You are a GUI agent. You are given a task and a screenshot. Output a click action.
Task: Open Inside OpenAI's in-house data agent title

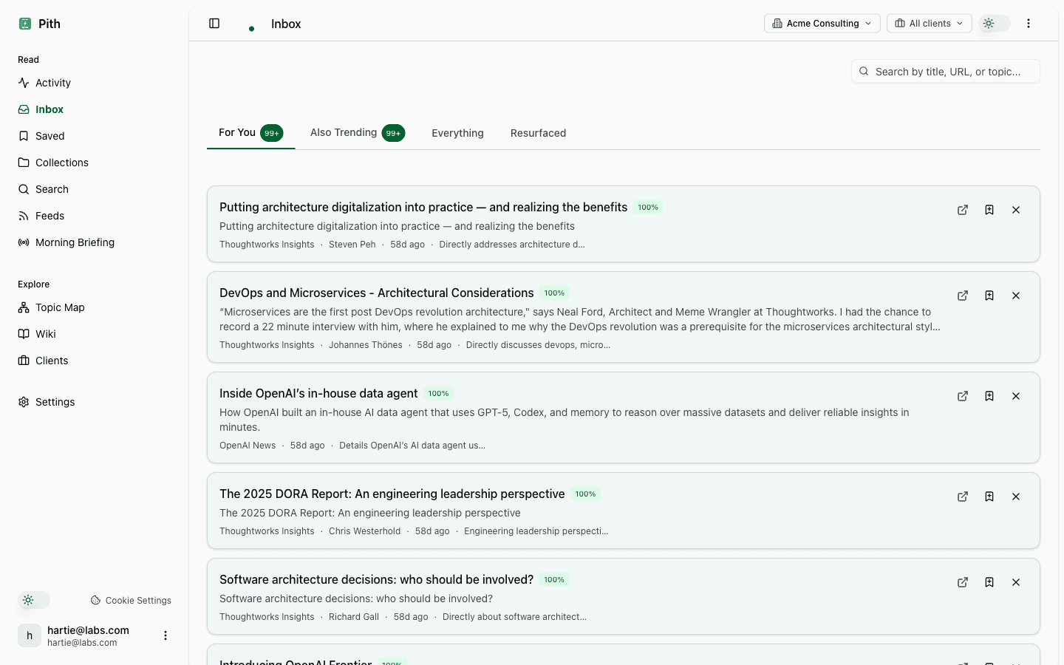click(x=318, y=393)
